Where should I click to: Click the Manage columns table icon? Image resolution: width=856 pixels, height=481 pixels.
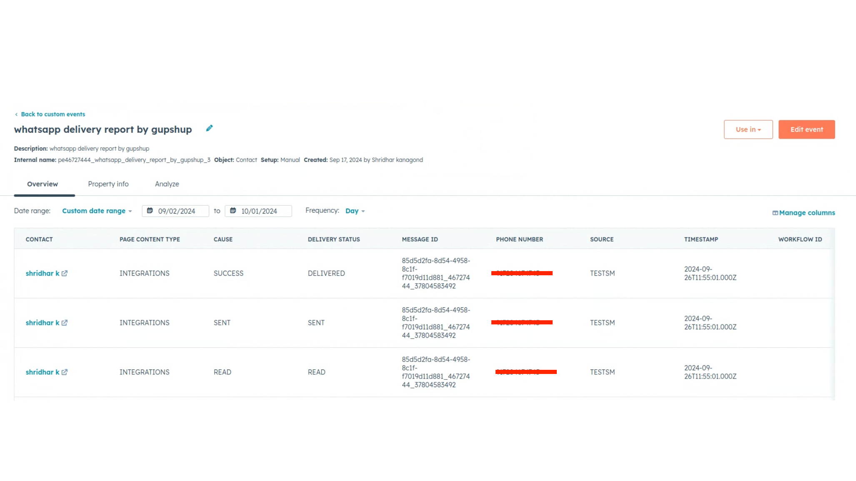(x=775, y=213)
